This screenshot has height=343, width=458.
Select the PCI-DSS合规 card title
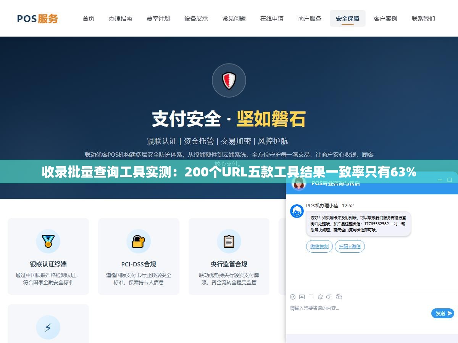[x=139, y=264]
